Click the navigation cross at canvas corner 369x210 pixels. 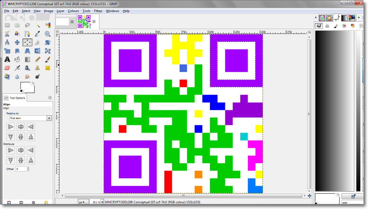pos(310,196)
